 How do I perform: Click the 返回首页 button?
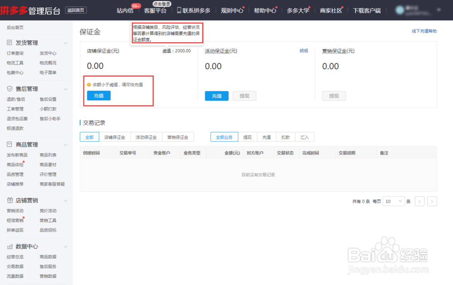76,10
